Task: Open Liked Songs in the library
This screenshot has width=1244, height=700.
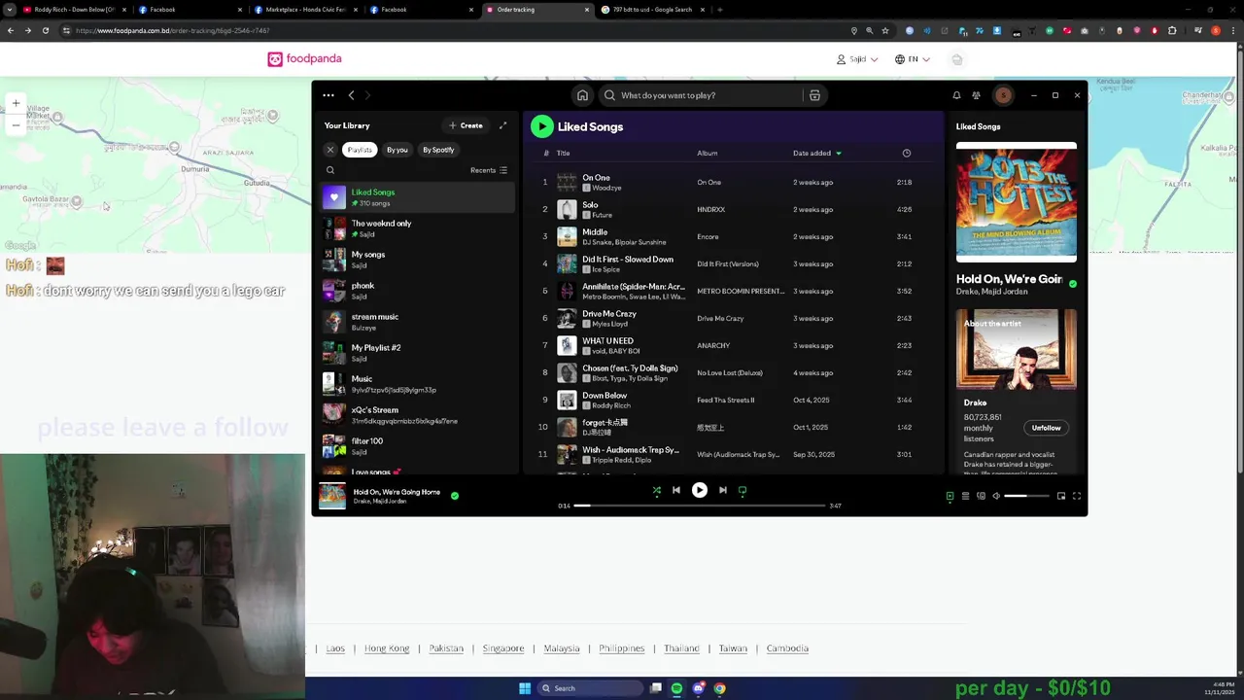Action: (x=418, y=197)
